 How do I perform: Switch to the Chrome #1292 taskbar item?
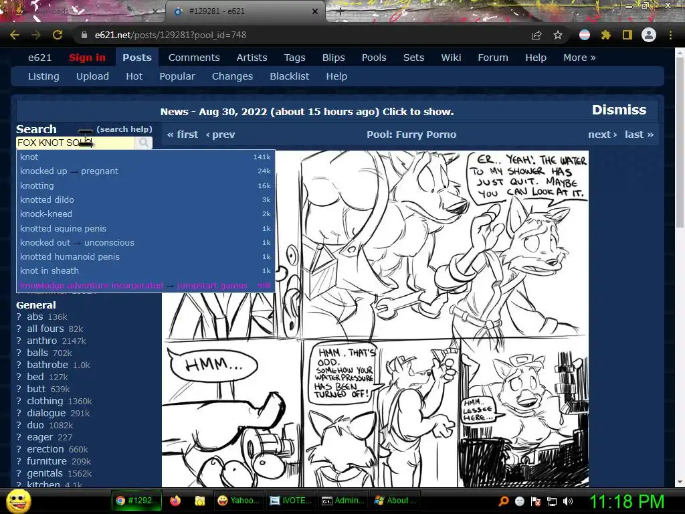(136, 501)
